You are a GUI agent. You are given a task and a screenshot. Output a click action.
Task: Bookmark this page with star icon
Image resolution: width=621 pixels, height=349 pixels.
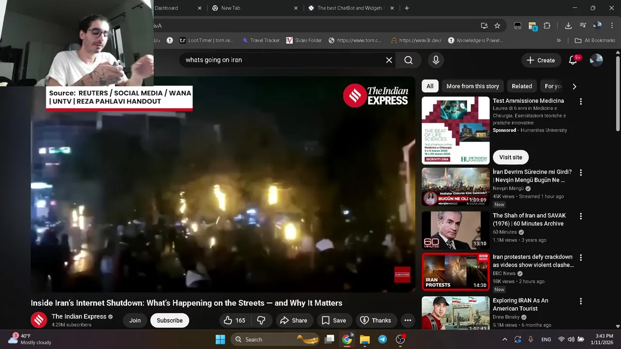click(x=497, y=26)
